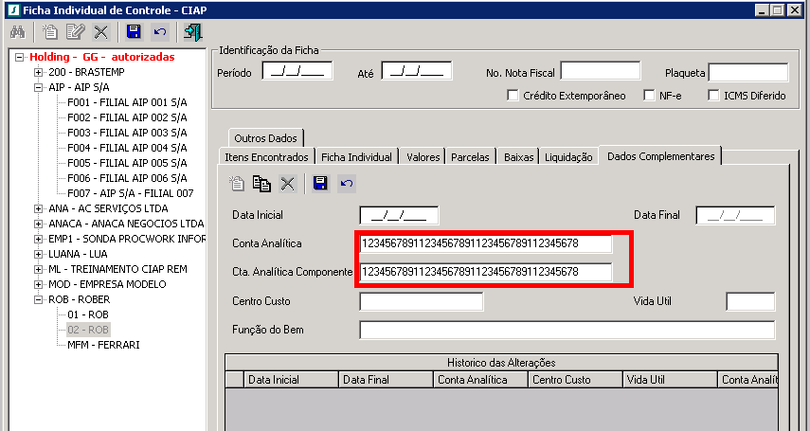This screenshot has width=810, height=431.
Task: Click the save floppy icon in main toolbar
Action: (134, 32)
